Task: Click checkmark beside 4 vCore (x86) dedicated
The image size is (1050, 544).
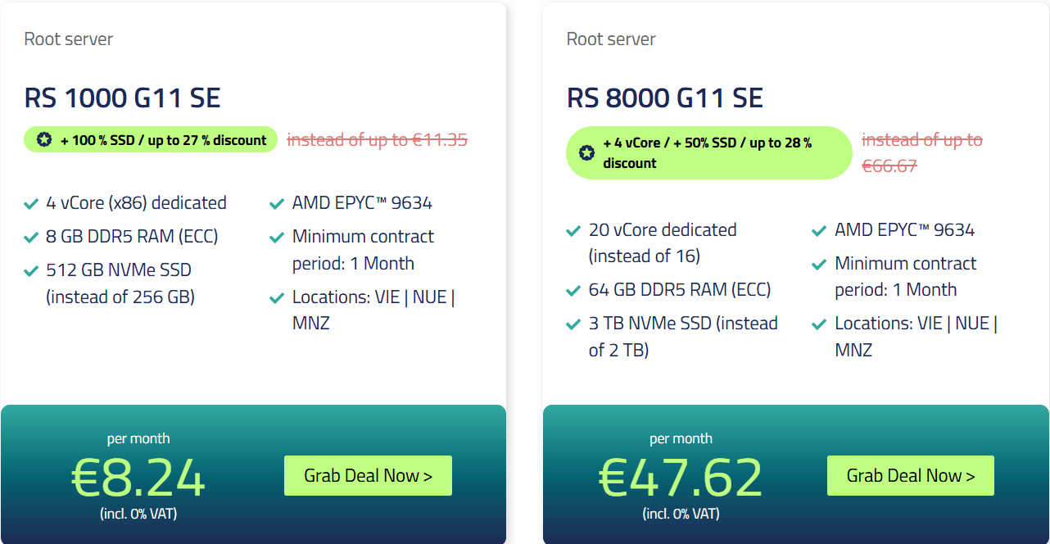Action: coord(31,203)
